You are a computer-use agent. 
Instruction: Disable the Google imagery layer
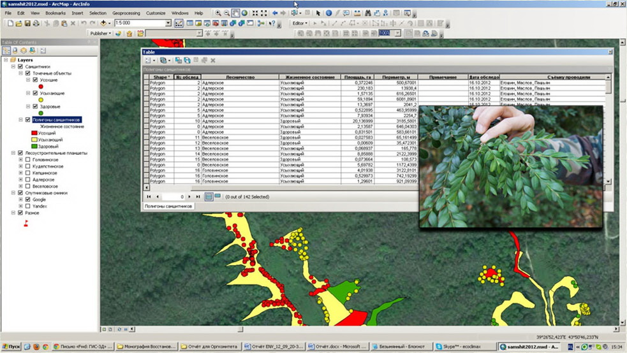pos(27,199)
